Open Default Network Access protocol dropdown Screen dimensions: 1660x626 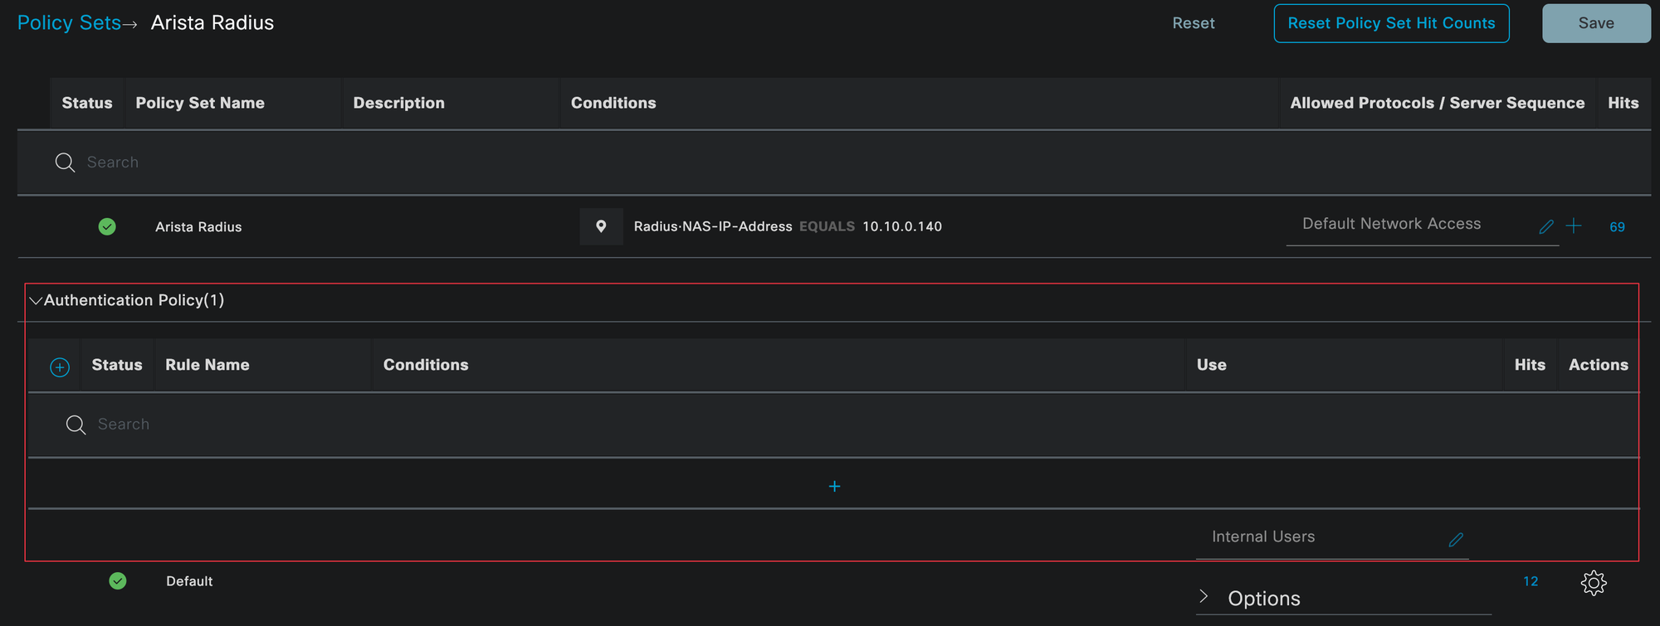[x=1411, y=225]
